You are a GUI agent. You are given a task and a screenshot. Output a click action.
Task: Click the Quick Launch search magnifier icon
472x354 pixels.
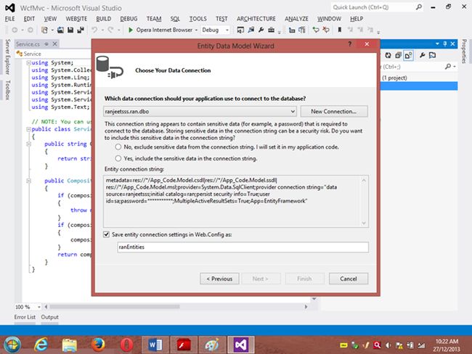click(418, 7)
